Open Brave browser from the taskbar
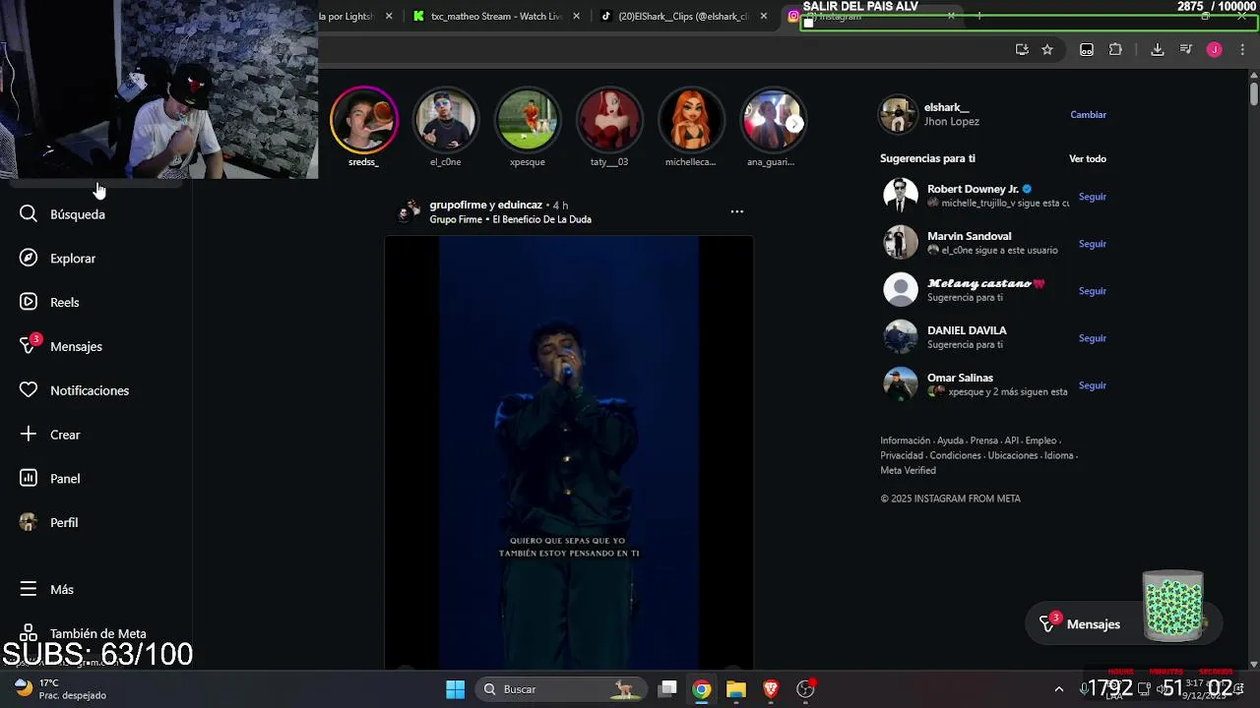 coord(771,689)
